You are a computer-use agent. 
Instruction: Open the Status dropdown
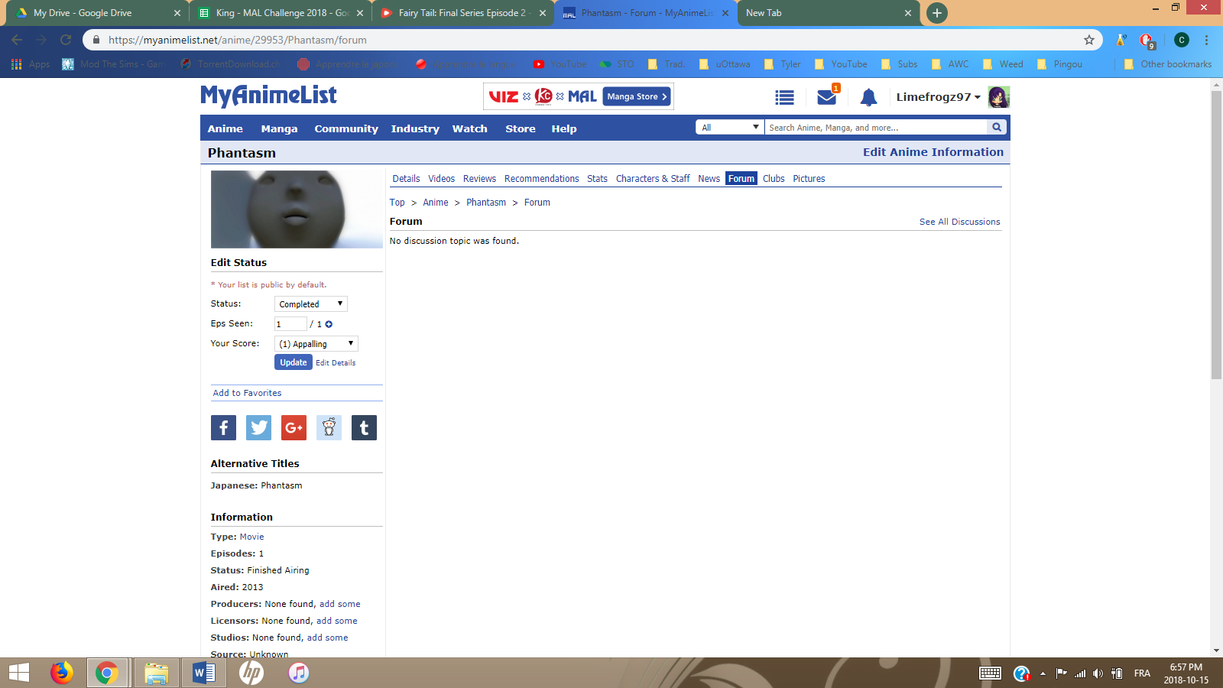pyautogui.click(x=310, y=304)
